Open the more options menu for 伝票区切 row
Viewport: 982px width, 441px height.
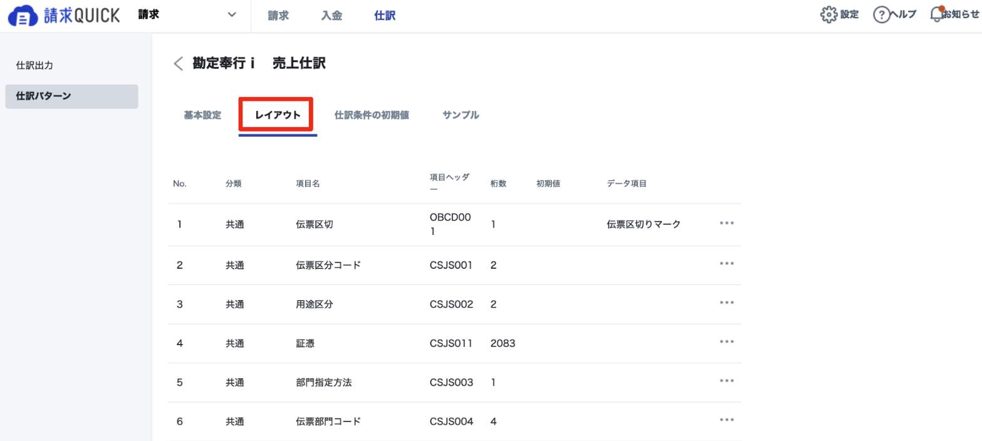[726, 223]
